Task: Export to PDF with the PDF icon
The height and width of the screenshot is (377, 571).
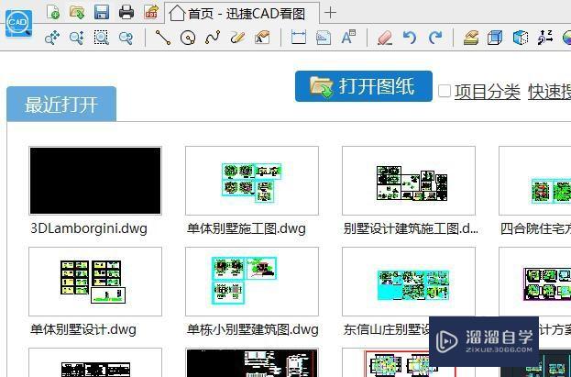Action: coord(151,13)
